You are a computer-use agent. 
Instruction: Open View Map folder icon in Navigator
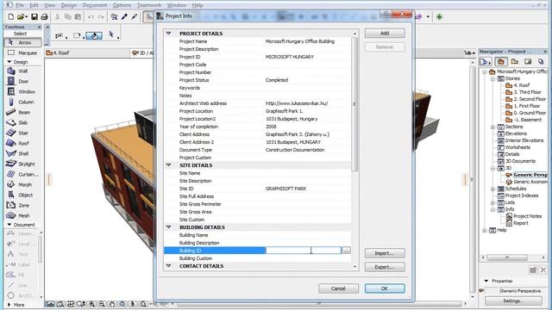[x=514, y=62]
